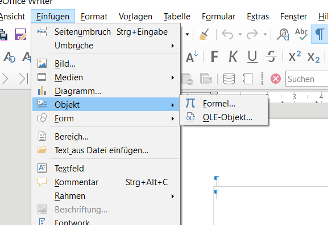The height and width of the screenshot is (225, 328).
Task: Select OLE-Objekt... in the submenu
Action: pyautogui.click(x=223, y=117)
